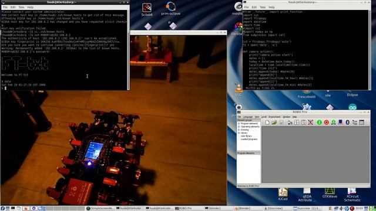
Task: Click "Welcome to ROBO Pro" status bar text
Action: tap(248, 186)
